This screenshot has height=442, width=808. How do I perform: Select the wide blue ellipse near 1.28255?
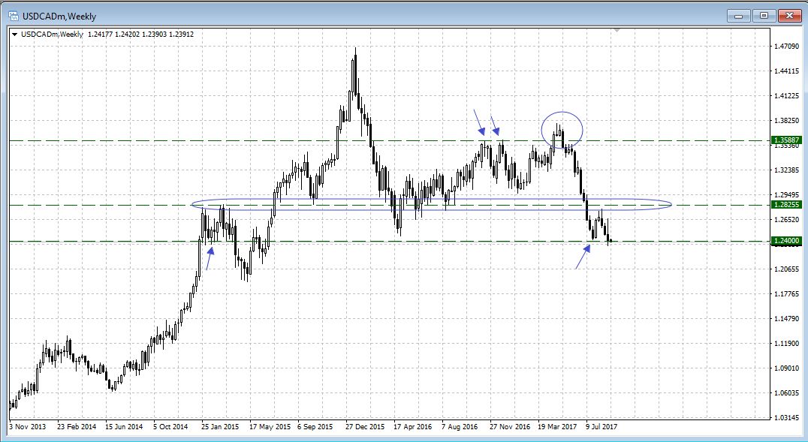point(192,204)
